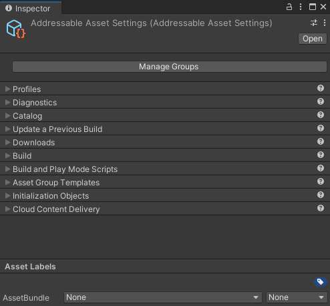Open the Inspector tab kebab menu
Screen dimensions: 330x306
point(301,7)
